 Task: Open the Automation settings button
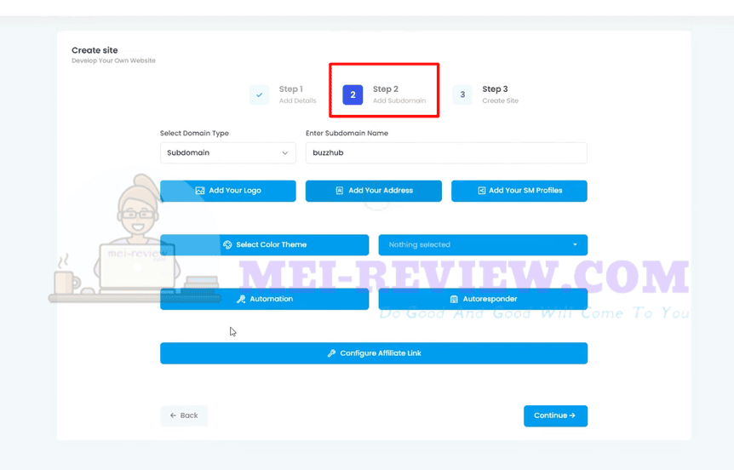[x=265, y=299]
